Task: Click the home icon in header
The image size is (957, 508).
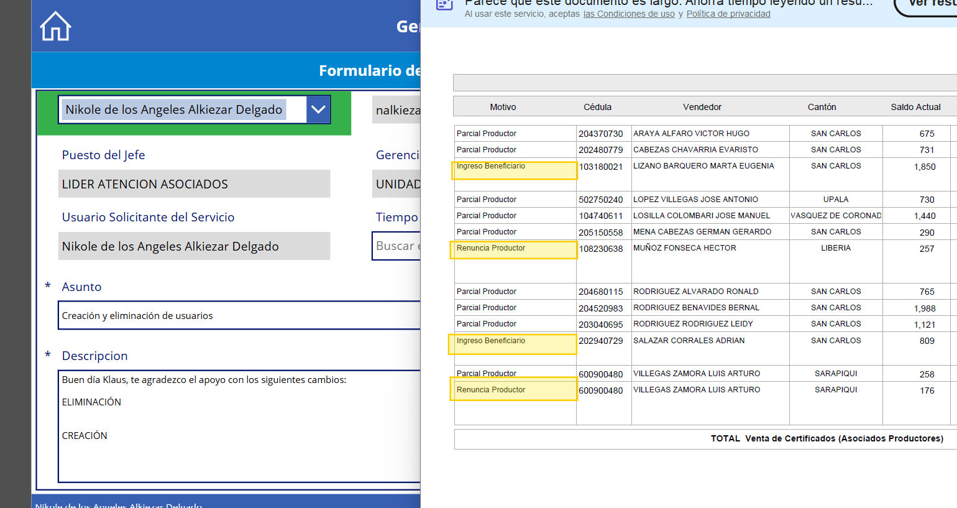Action: tap(55, 27)
